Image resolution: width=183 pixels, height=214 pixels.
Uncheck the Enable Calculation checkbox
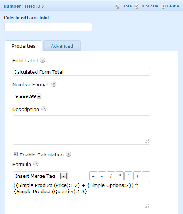(x=15, y=154)
